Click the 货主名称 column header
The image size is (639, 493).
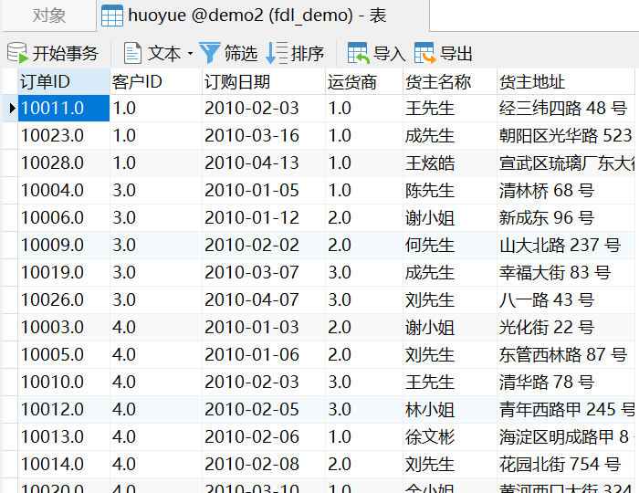click(450, 82)
